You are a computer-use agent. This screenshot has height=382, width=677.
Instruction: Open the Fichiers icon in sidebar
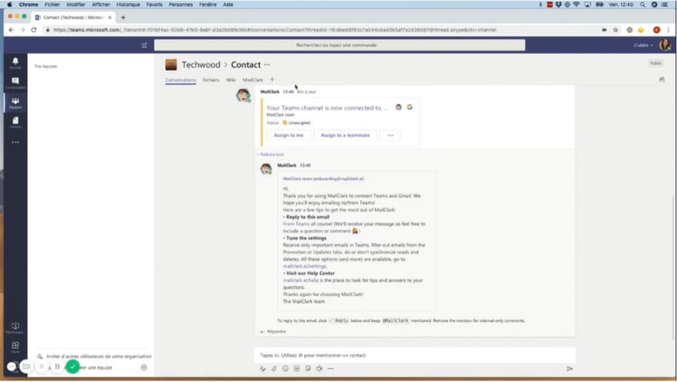click(x=15, y=122)
